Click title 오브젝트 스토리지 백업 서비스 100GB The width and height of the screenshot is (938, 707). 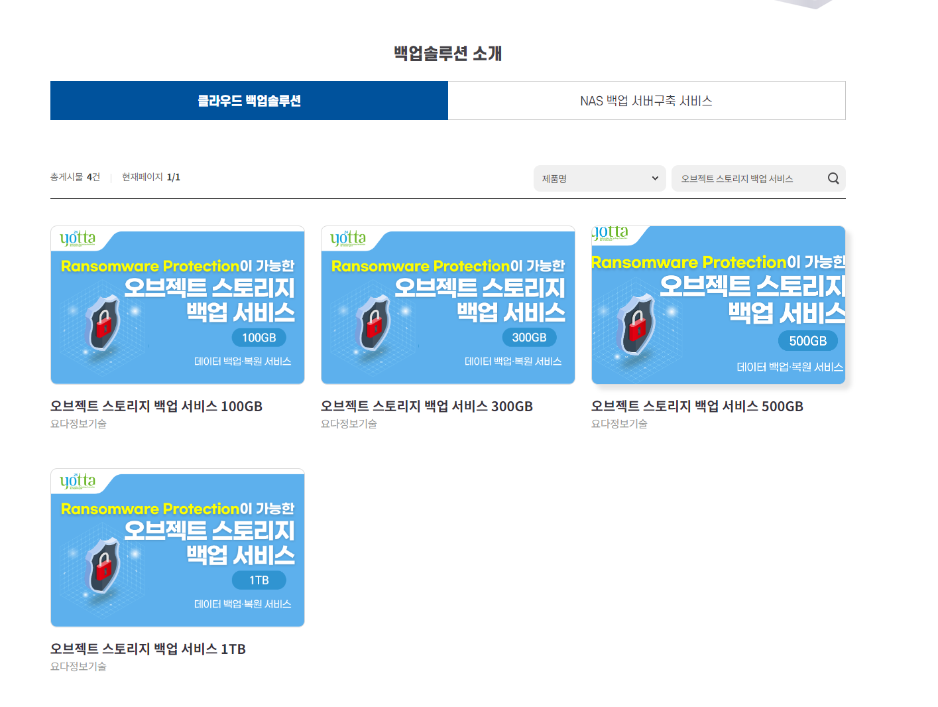(156, 406)
